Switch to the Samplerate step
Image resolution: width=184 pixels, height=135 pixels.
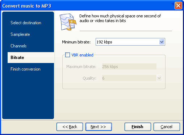(x=20, y=34)
